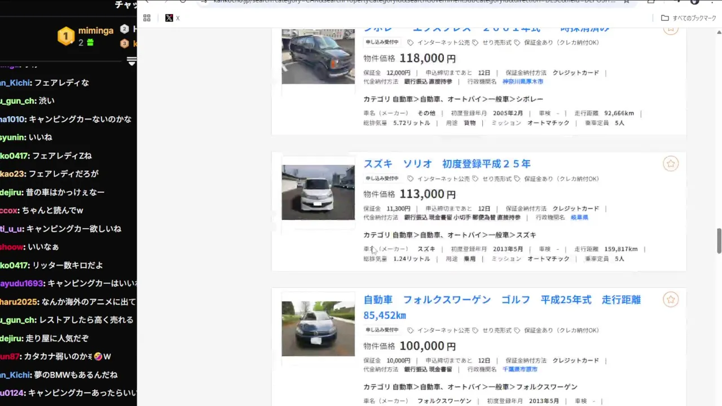The image size is (722, 406).
Task: Click the registration date 2013年5月
Action: [508, 249]
